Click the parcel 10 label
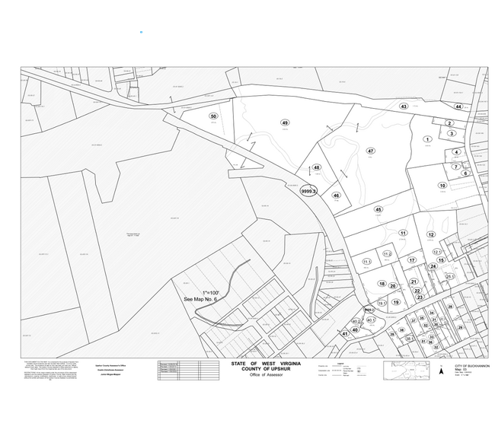 pyautogui.click(x=442, y=186)
